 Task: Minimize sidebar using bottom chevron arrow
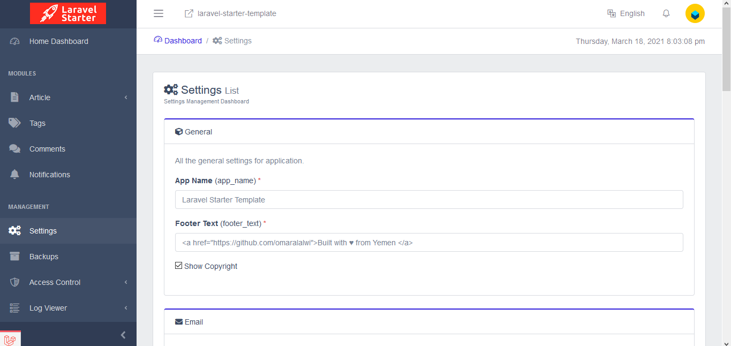tap(123, 335)
